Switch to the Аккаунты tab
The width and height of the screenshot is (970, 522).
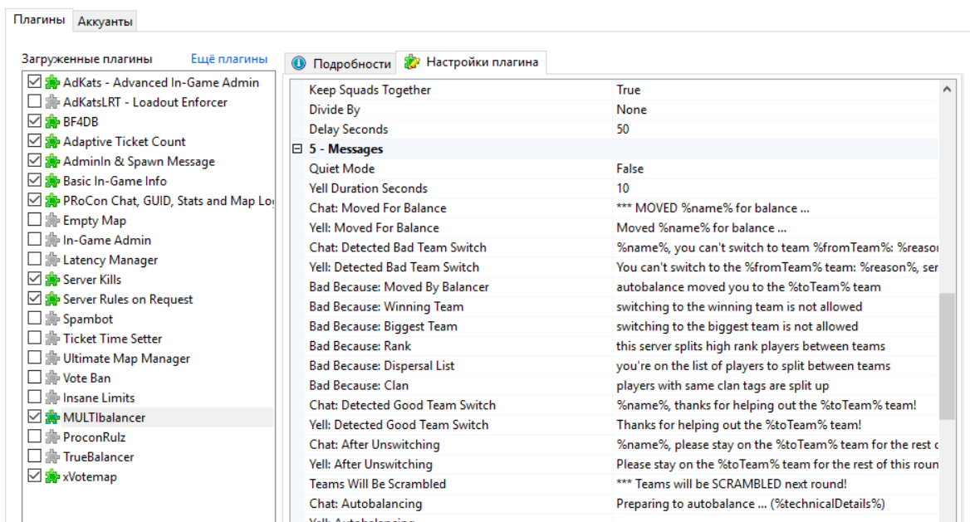105,22
